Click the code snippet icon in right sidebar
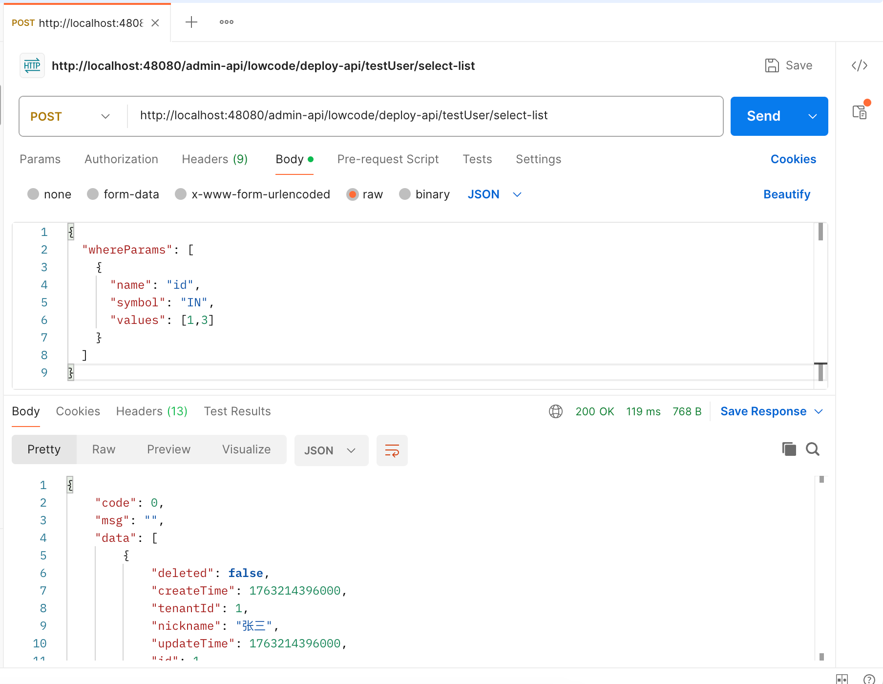Image resolution: width=883 pixels, height=684 pixels. [x=859, y=65]
